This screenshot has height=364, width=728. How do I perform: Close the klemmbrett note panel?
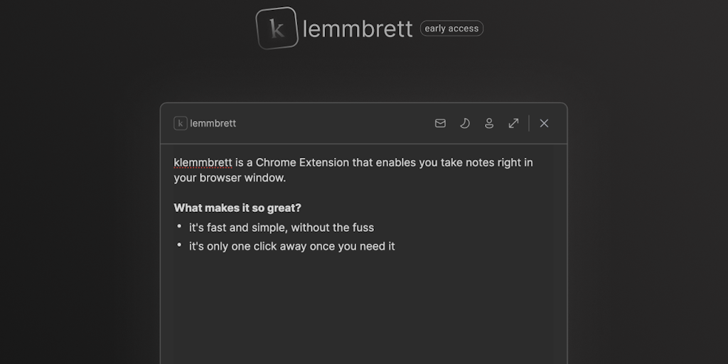pyautogui.click(x=544, y=123)
